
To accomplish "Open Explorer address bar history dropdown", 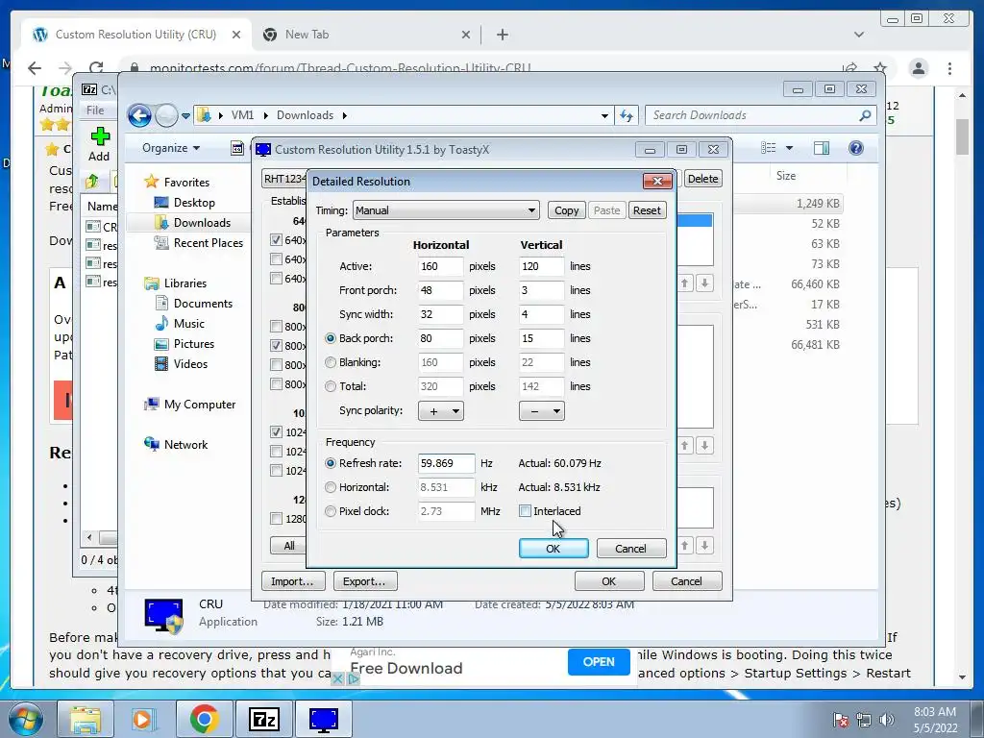I will pyautogui.click(x=604, y=115).
